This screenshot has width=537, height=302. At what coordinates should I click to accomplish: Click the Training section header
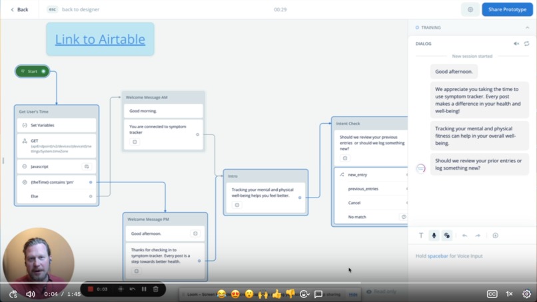[472, 27]
